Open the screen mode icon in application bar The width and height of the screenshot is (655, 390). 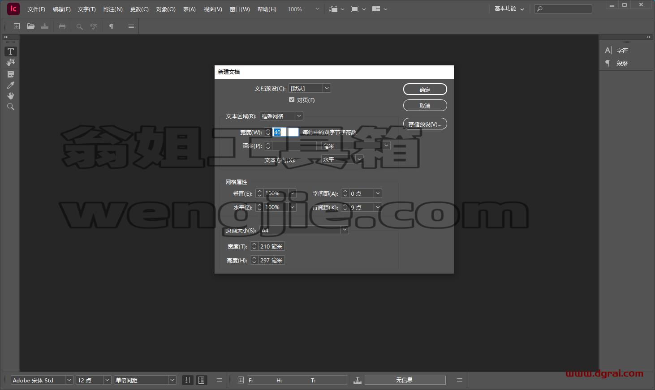click(358, 9)
